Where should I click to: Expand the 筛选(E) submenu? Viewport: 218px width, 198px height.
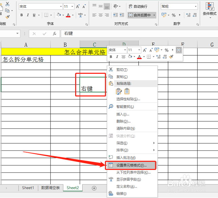[132, 143]
